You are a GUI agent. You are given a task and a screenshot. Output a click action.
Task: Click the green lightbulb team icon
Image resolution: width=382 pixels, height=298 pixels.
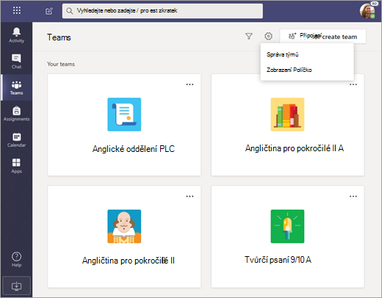tap(287, 226)
